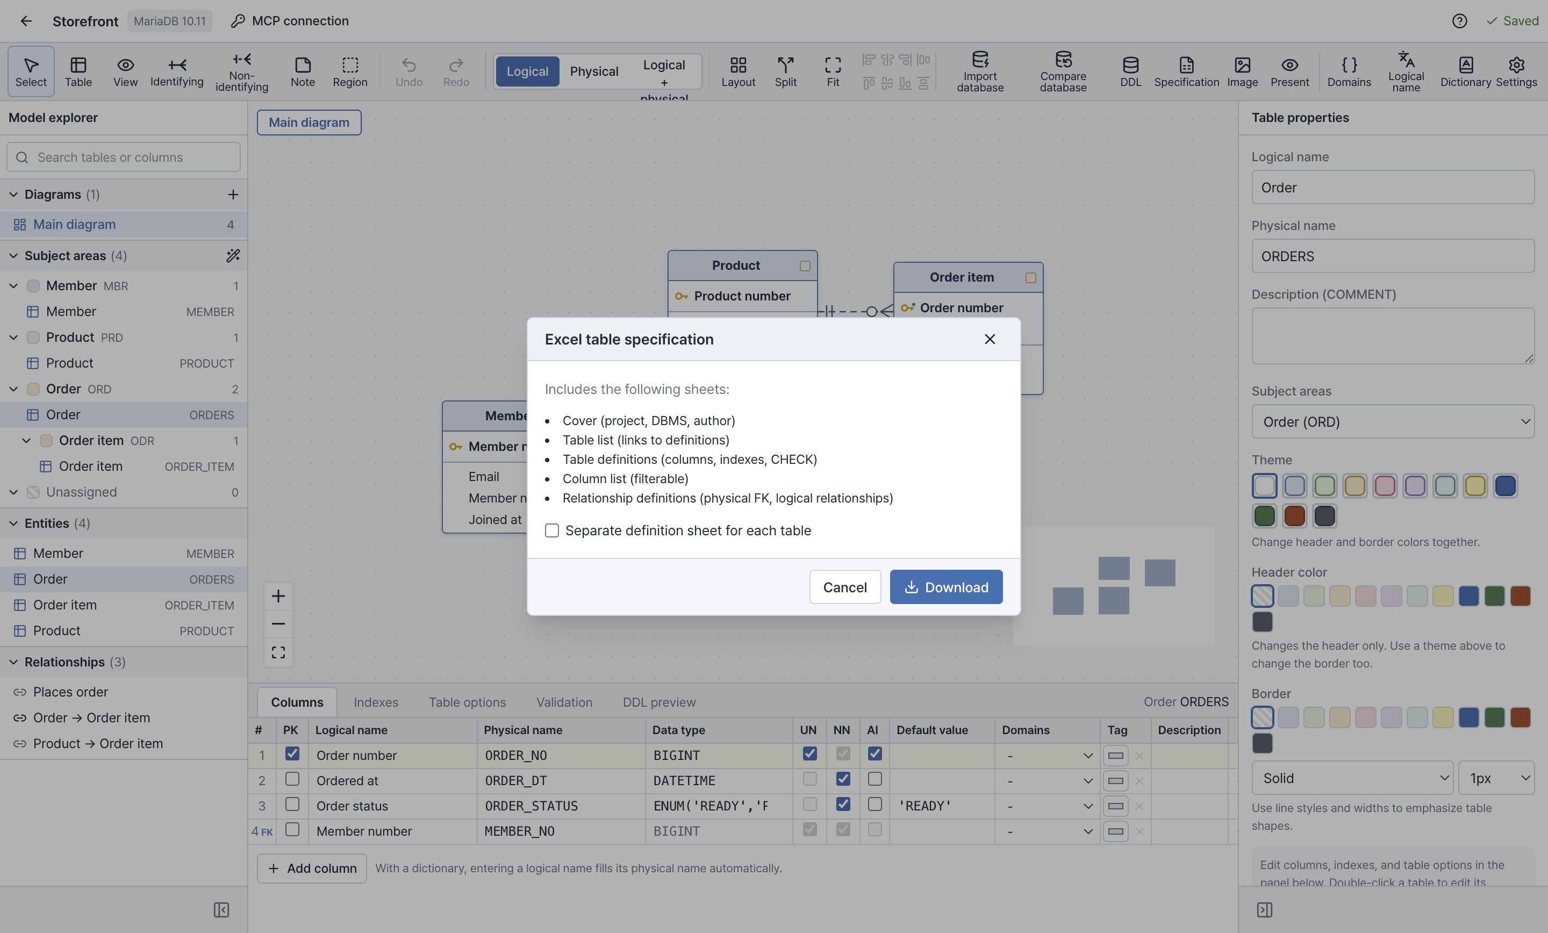Click the Identifying relationship tool
Image resolution: width=1548 pixels, height=933 pixels.
(176, 71)
